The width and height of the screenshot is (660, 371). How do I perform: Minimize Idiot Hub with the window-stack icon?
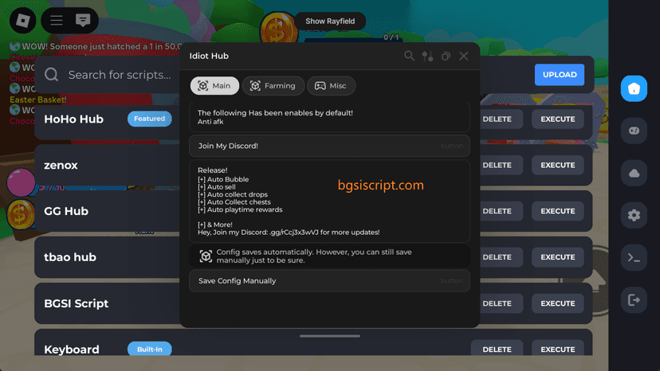(446, 56)
